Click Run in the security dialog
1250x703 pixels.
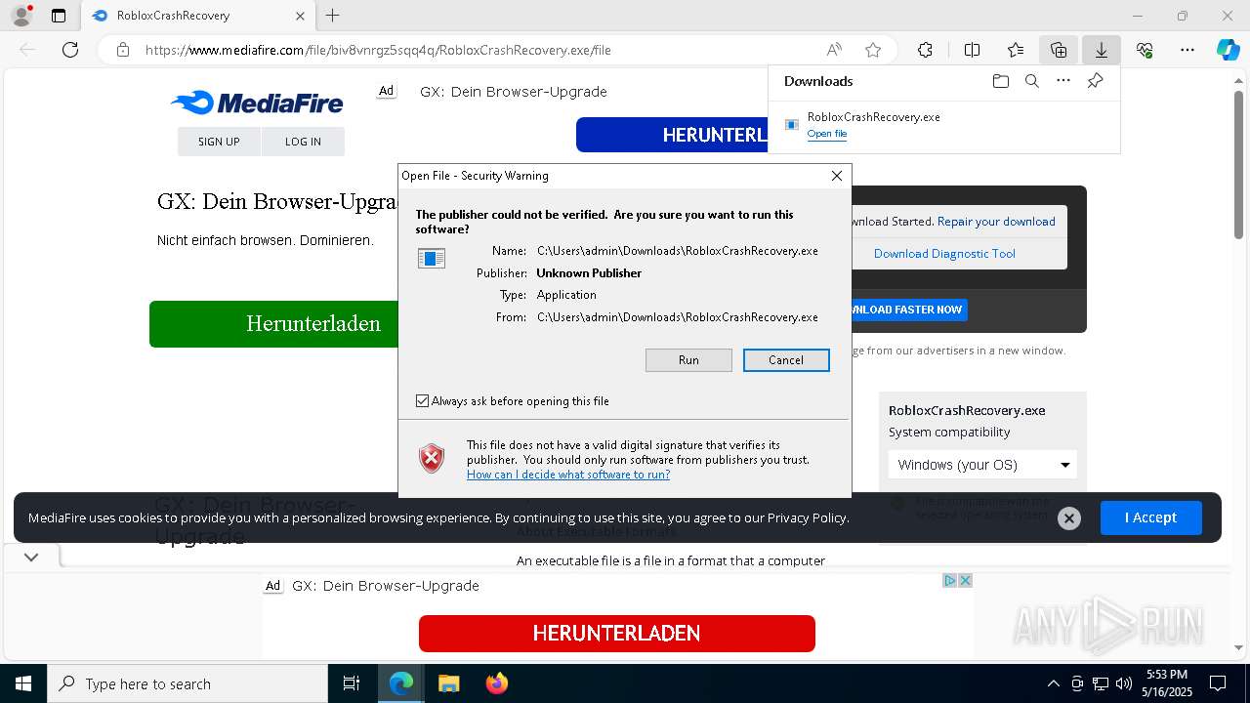(x=688, y=360)
